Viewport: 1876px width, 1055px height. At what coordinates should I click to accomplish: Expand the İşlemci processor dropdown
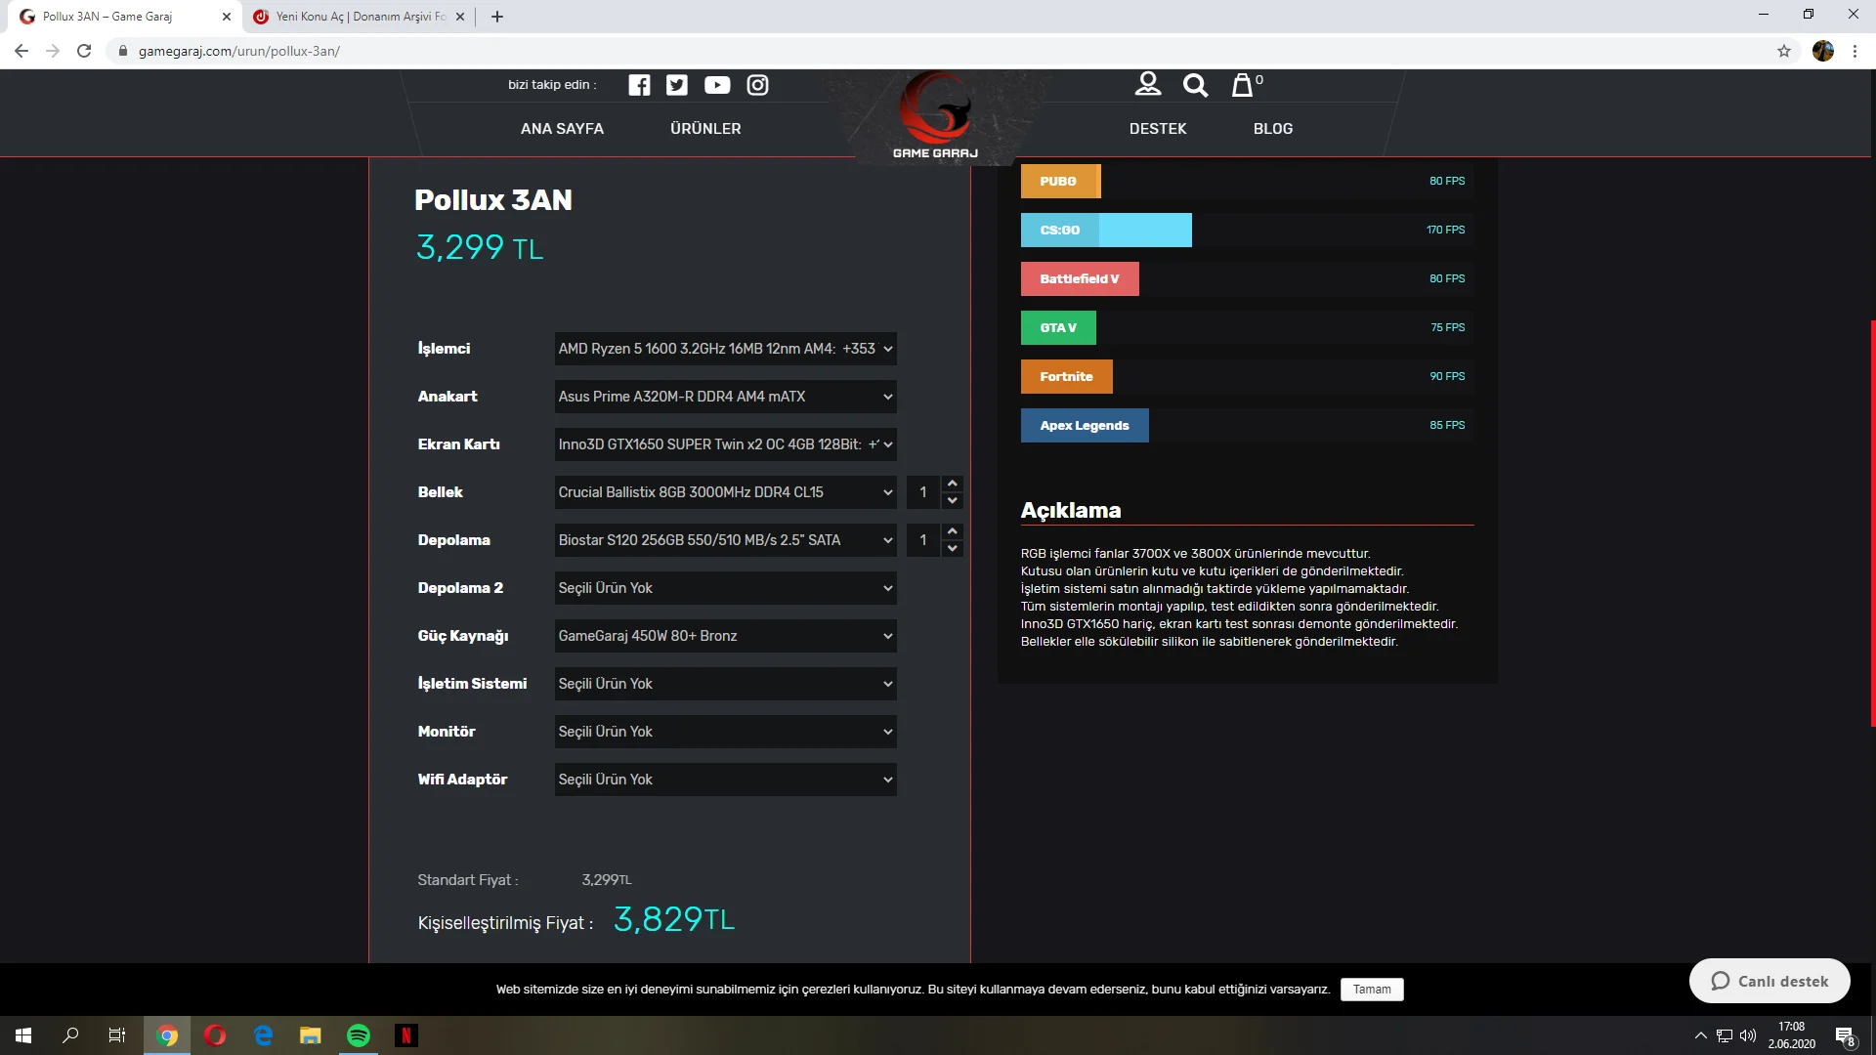[x=725, y=349]
